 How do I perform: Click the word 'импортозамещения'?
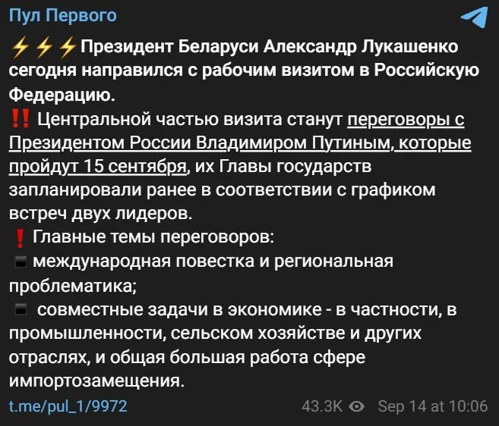pyautogui.click(x=95, y=380)
